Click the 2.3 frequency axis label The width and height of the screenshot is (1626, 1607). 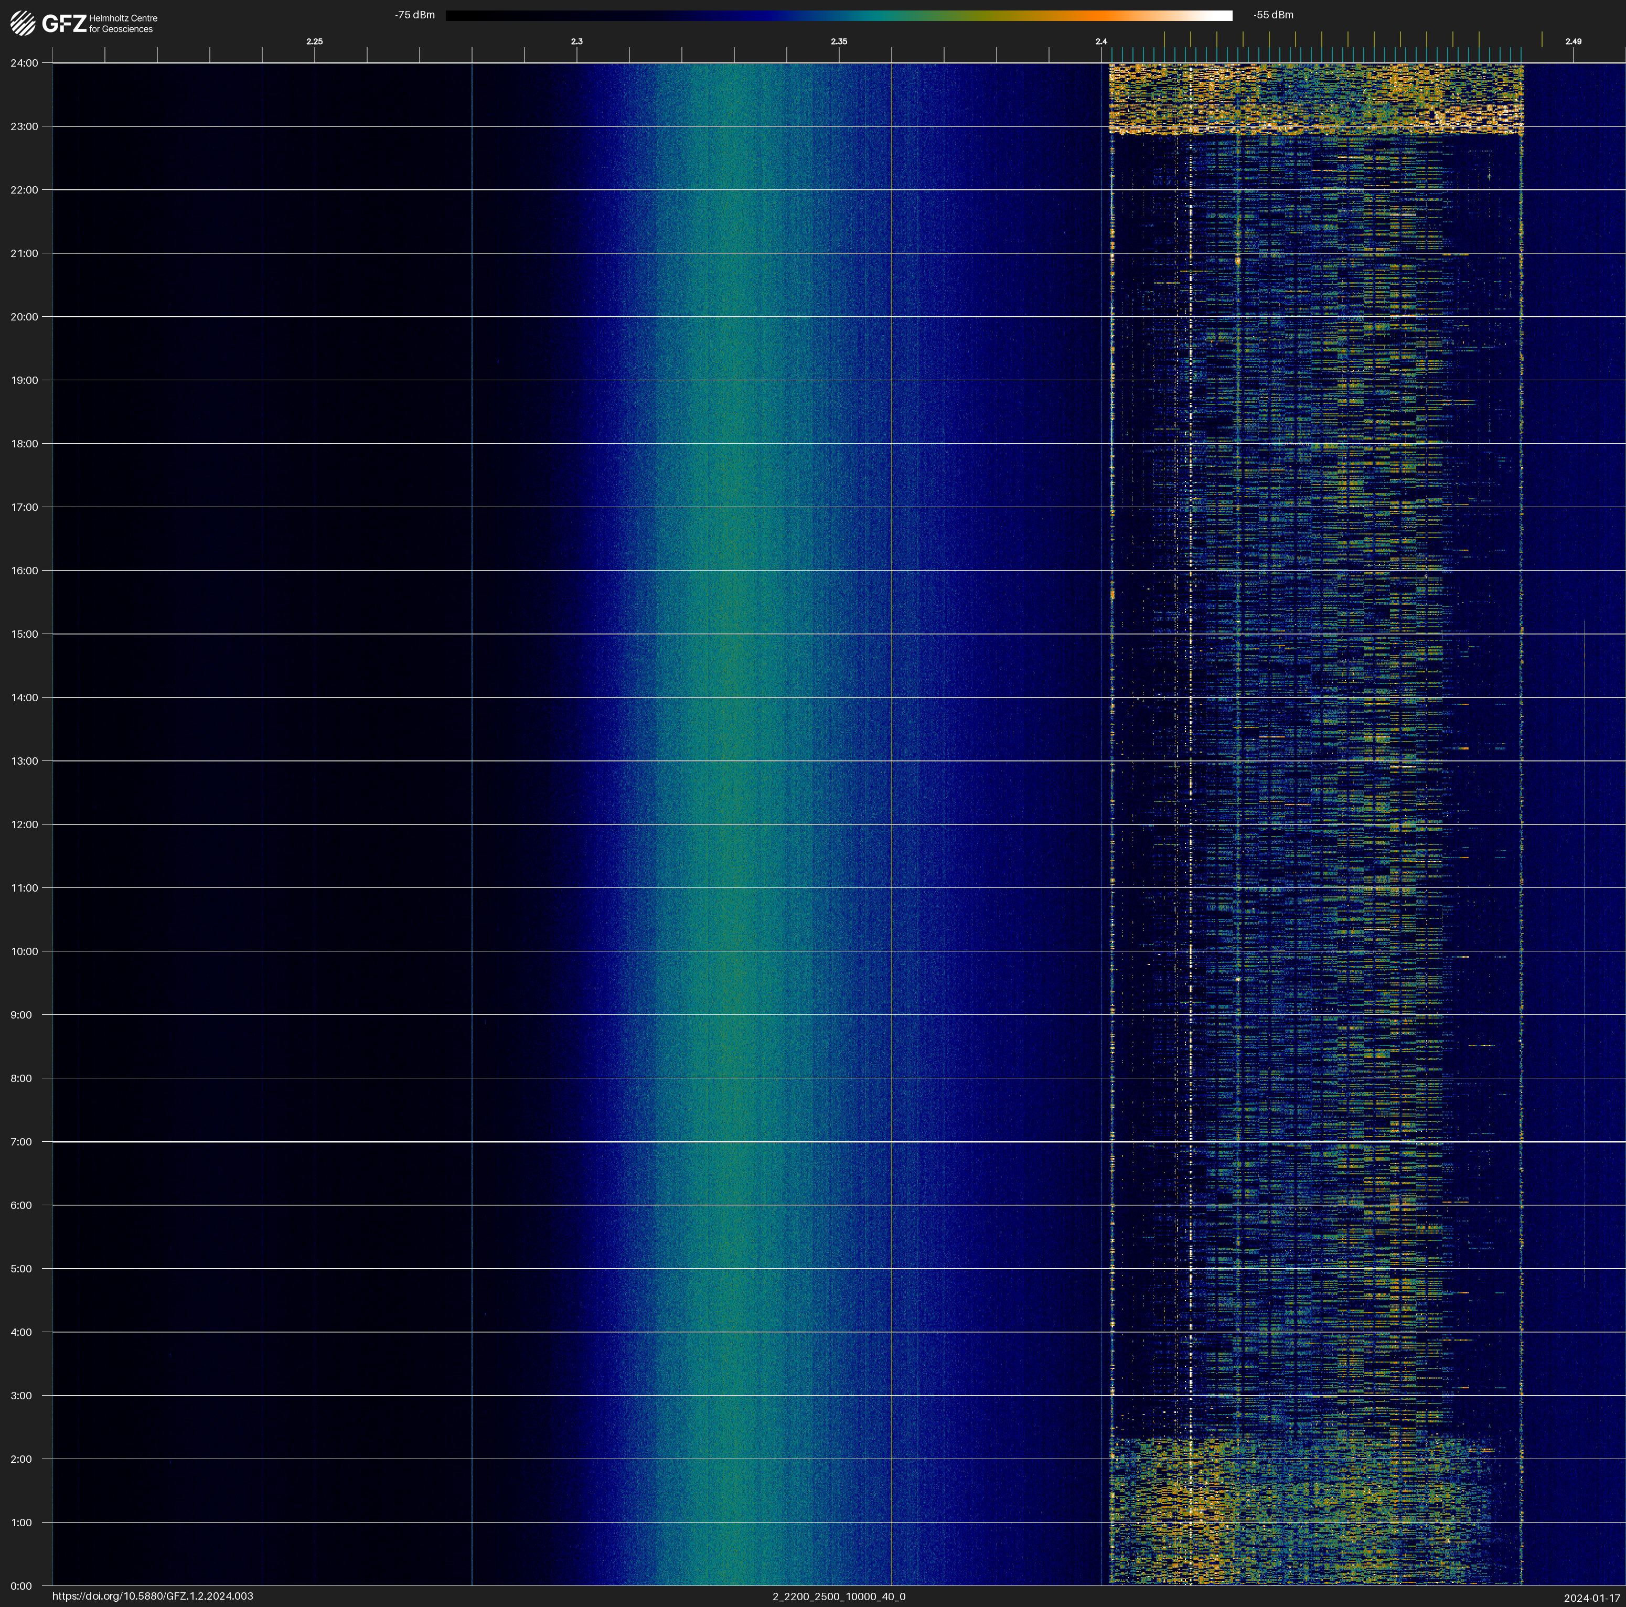(x=576, y=41)
